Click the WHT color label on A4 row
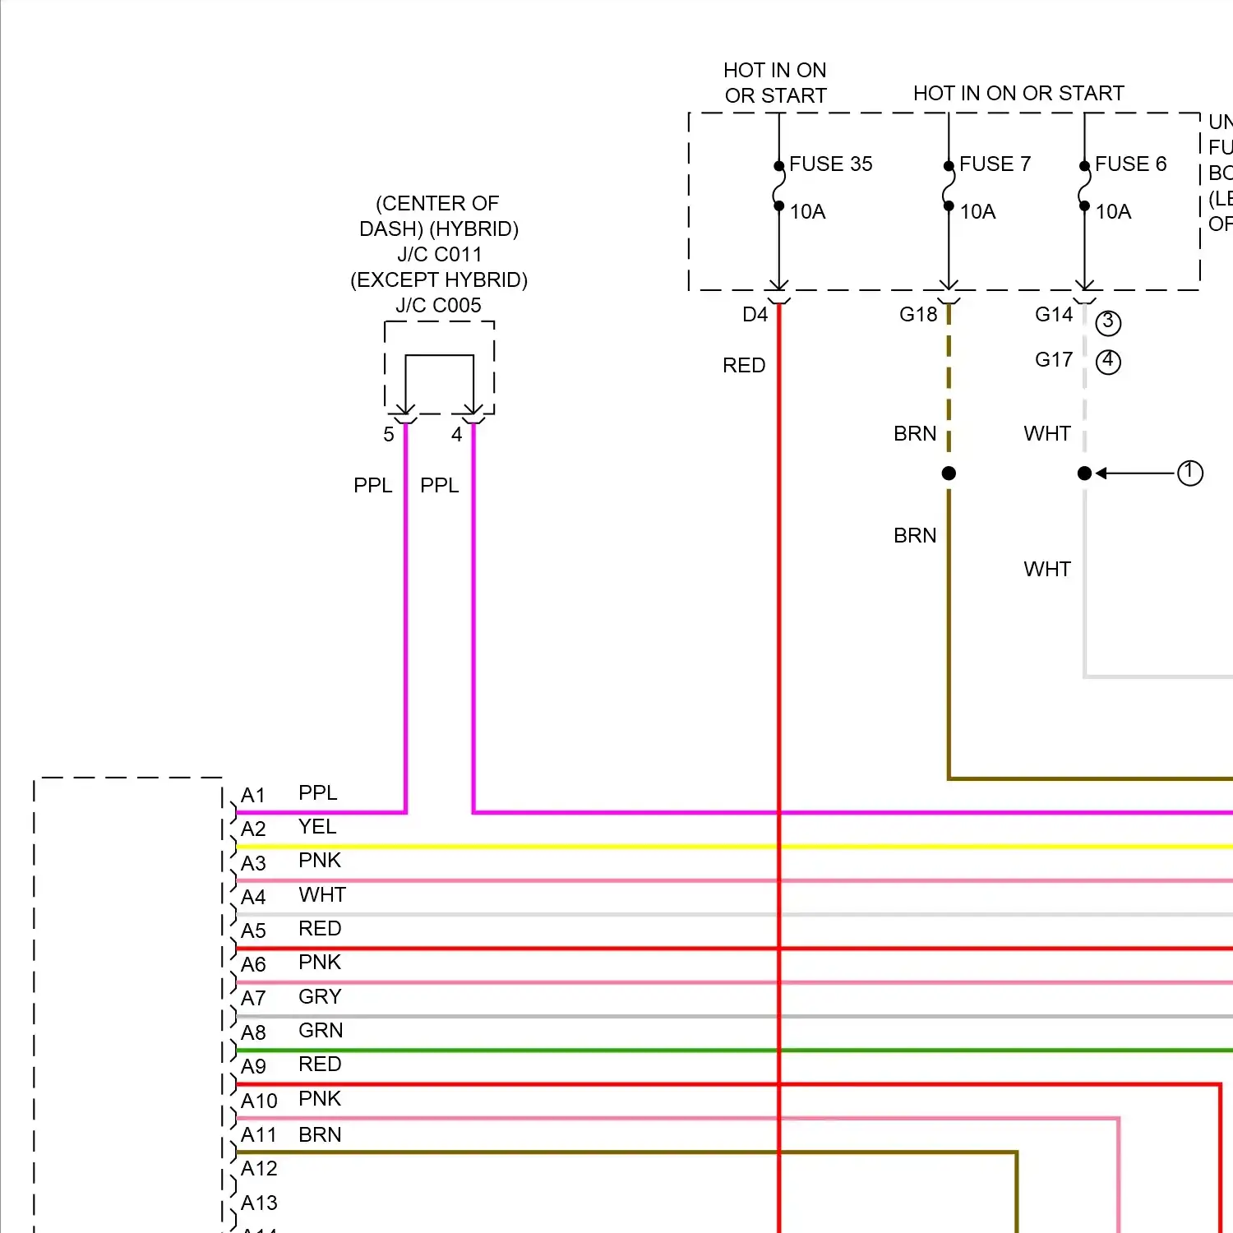1233x1233 pixels. [322, 895]
